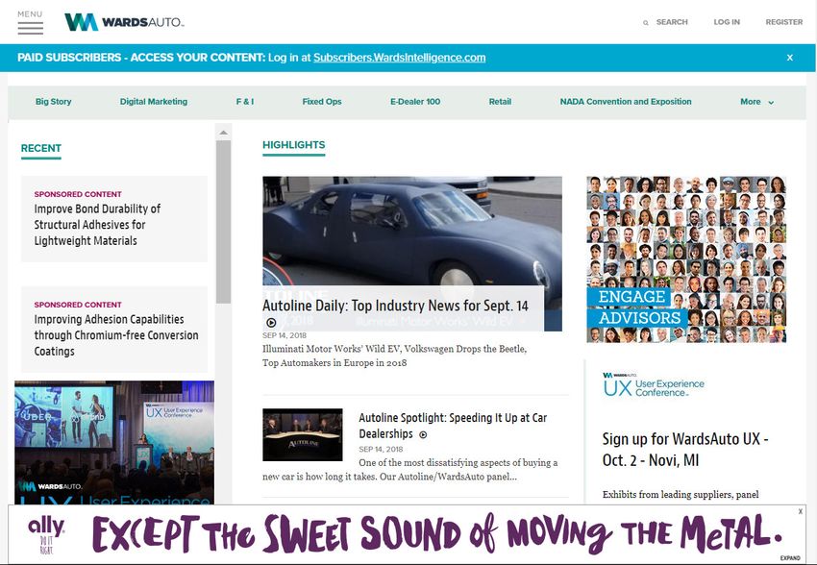Click the Engage Advisors faces ad
This screenshot has height=565, width=817.
click(686, 259)
